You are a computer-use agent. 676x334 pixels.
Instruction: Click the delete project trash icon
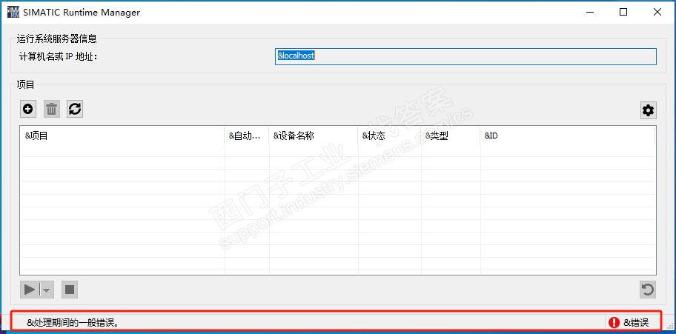[52, 109]
